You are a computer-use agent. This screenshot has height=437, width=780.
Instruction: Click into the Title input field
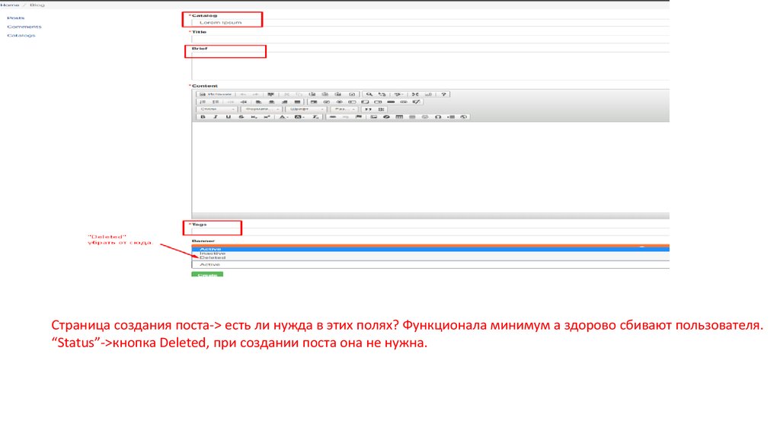430,39
